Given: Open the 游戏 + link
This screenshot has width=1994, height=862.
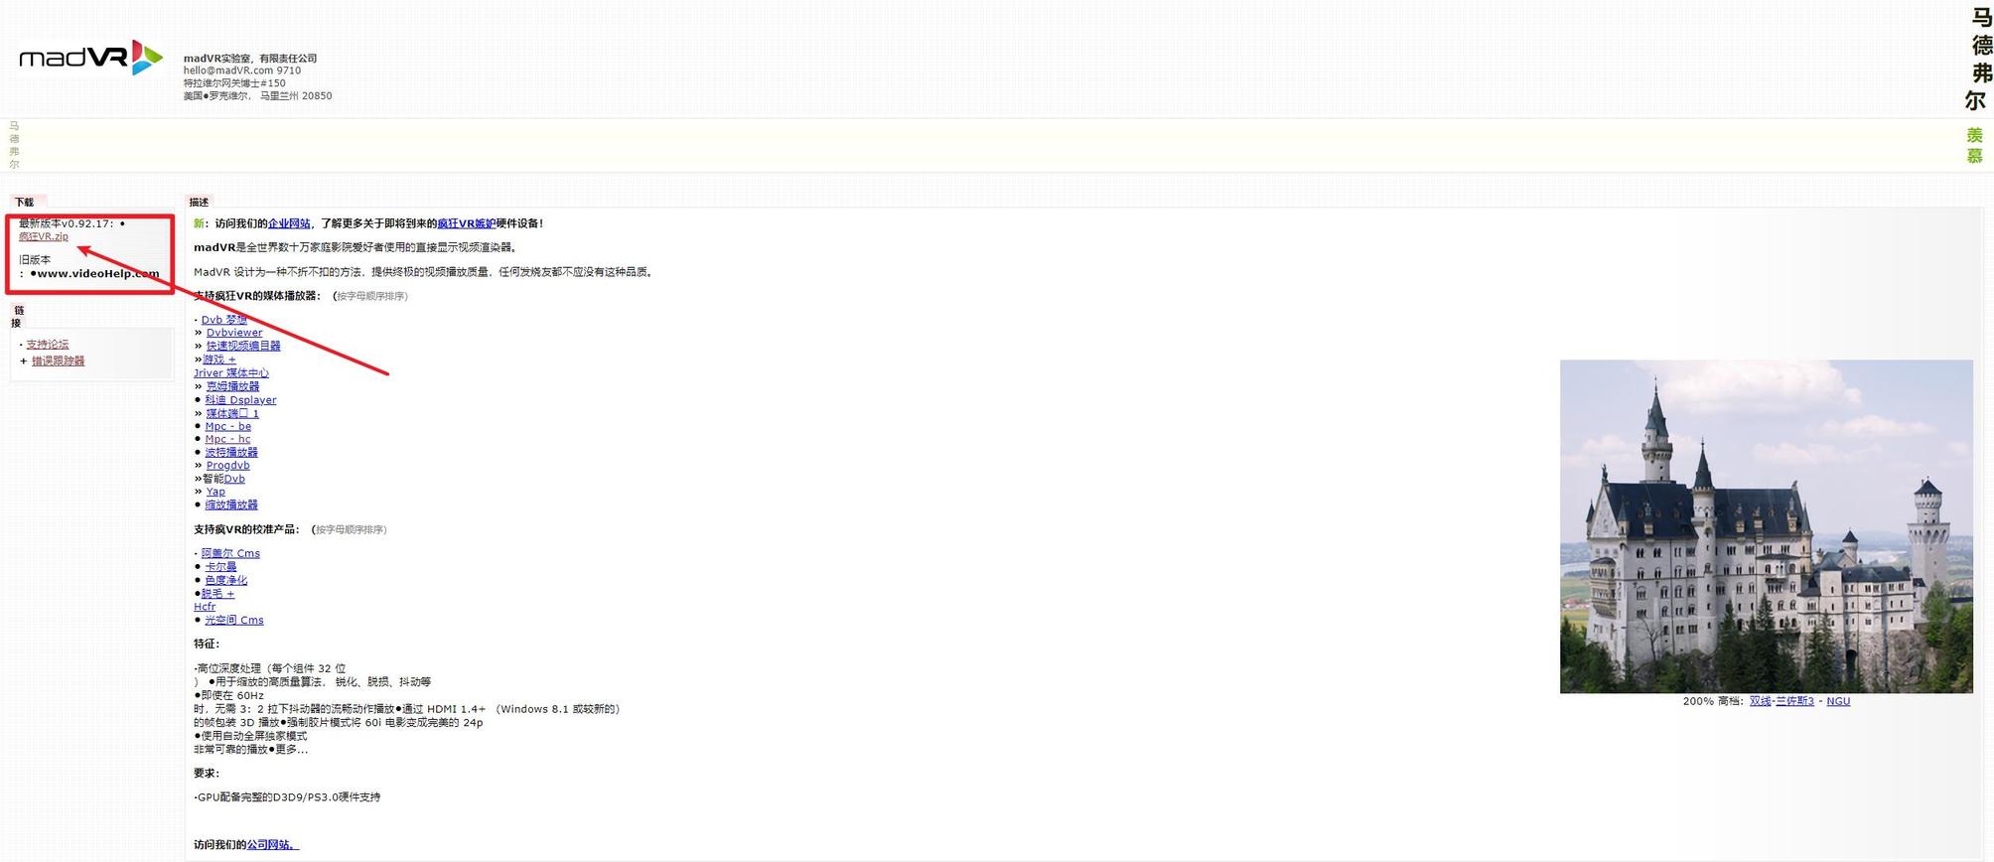Looking at the screenshot, I should (x=219, y=359).
